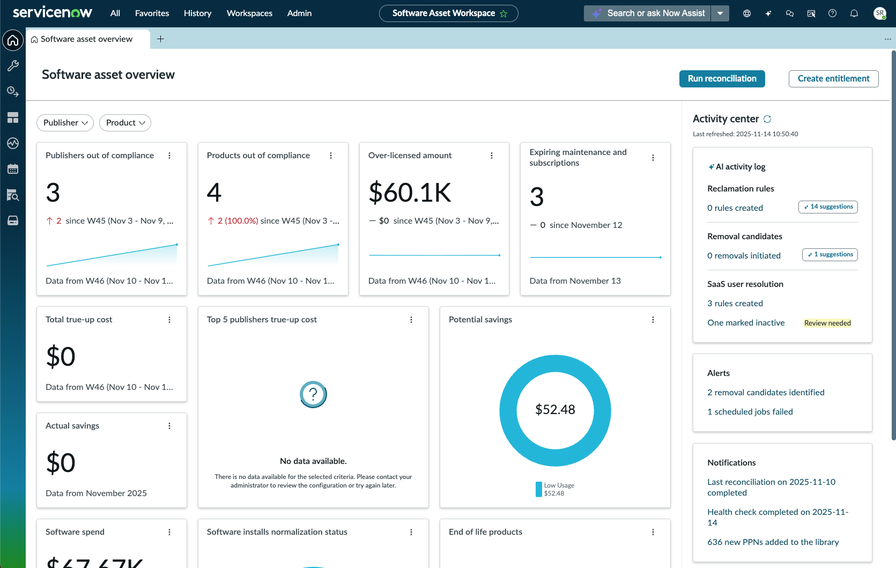The height and width of the screenshot is (568, 896).
Task: Open the Workspaces menu
Action: tap(249, 13)
